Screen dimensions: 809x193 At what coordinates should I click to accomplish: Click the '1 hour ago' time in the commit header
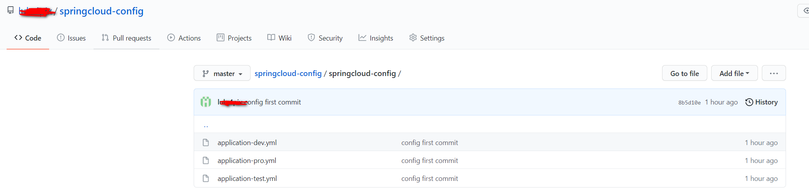pos(721,102)
